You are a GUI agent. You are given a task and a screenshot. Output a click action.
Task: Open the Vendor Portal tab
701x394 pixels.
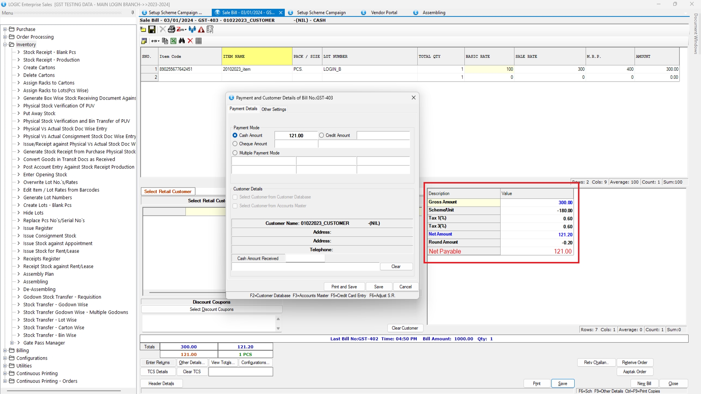(384, 12)
